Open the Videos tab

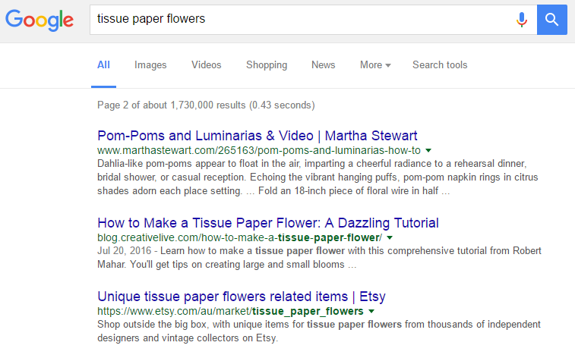pos(206,65)
